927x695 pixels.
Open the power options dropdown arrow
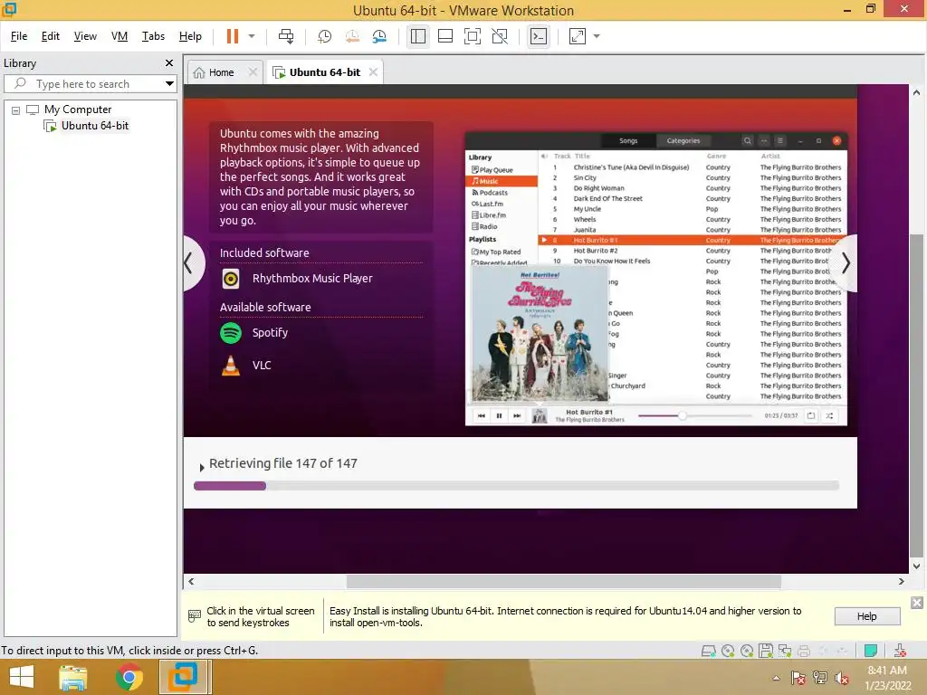pyautogui.click(x=252, y=36)
